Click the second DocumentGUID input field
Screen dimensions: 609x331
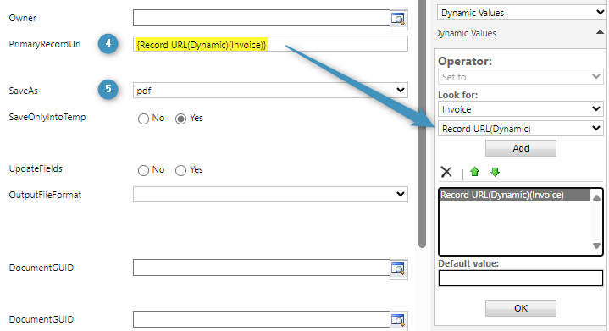pyautogui.click(x=262, y=319)
